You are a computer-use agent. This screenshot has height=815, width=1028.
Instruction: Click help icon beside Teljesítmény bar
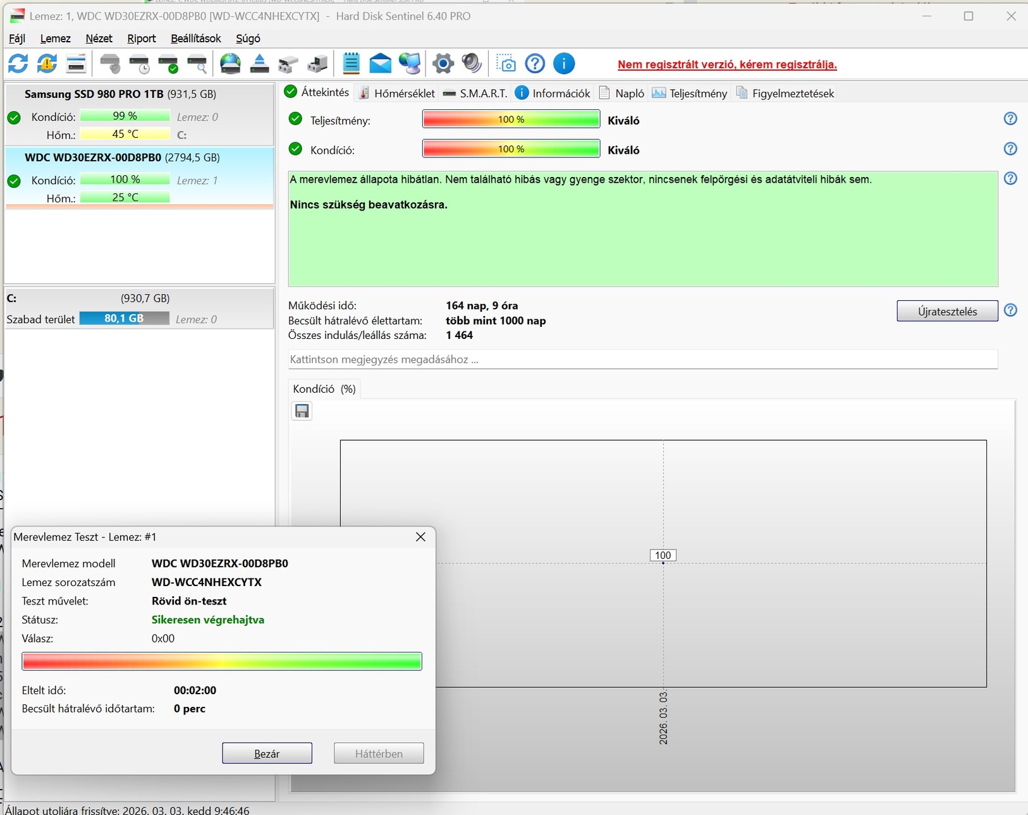(x=1011, y=119)
